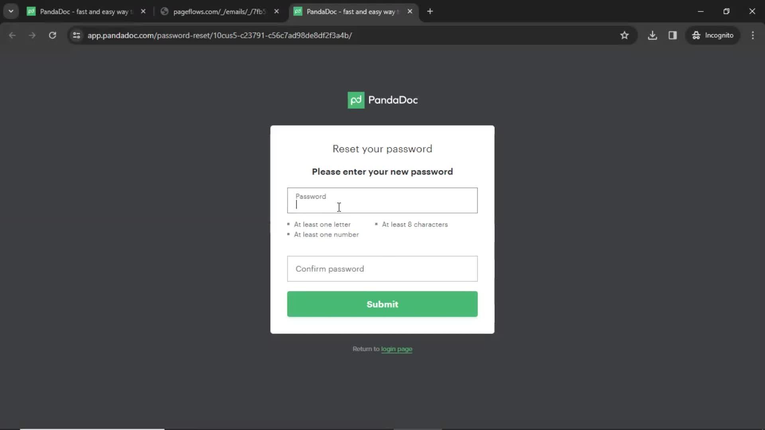Viewport: 765px width, 430px height.
Task: Click the browser tab list dropdown
Action: (x=11, y=12)
